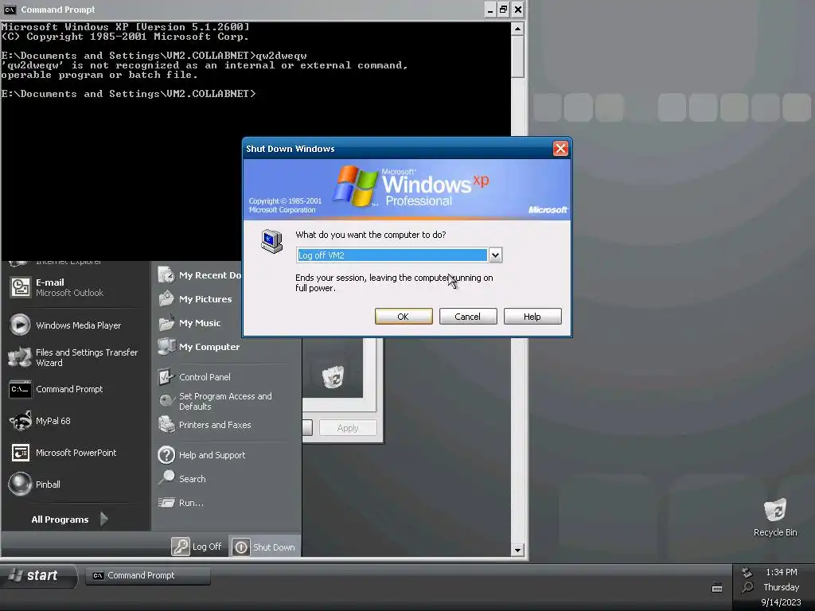Open Files and Settings Transfer Wizard icon
The image size is (815, 611).
20,357
